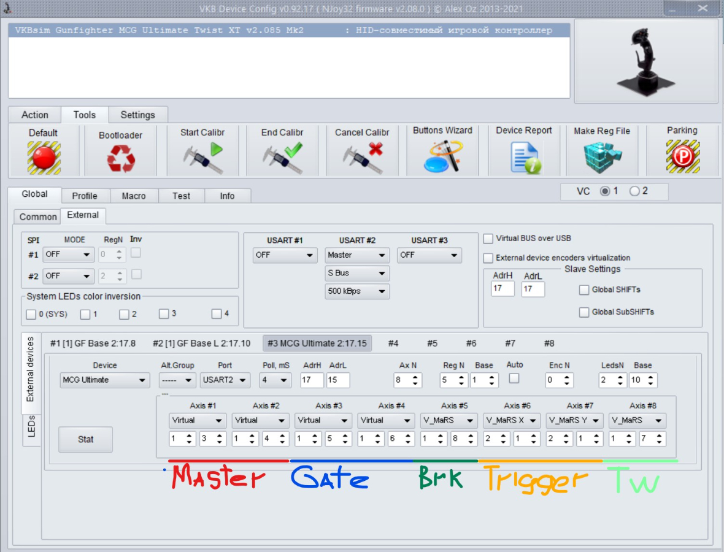Open Axis #1 Virtual type dropdown
Viewport: 724px width, 552px height.
coord(197,421)
